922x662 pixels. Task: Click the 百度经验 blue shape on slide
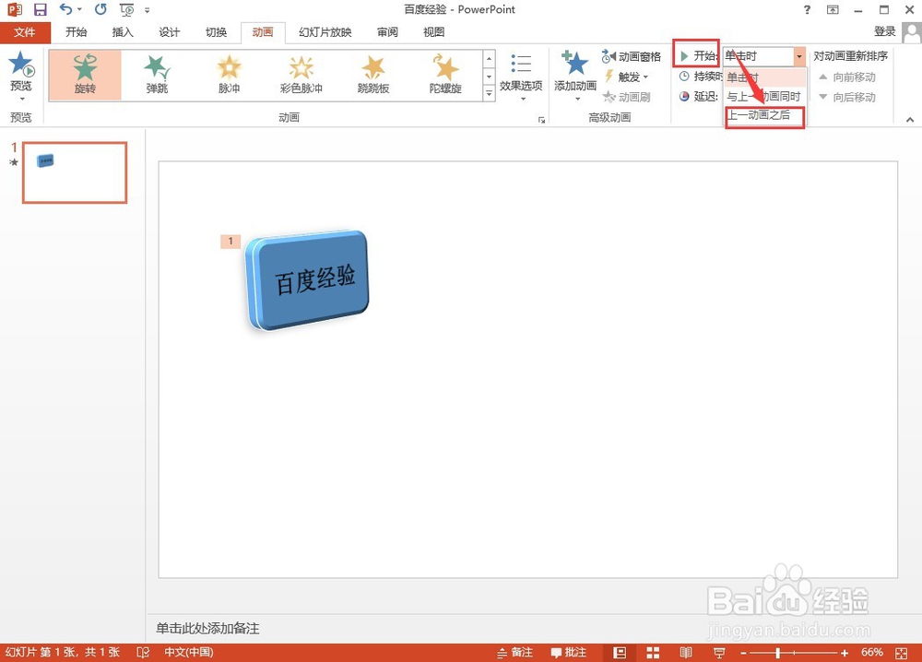pos(308,280)
